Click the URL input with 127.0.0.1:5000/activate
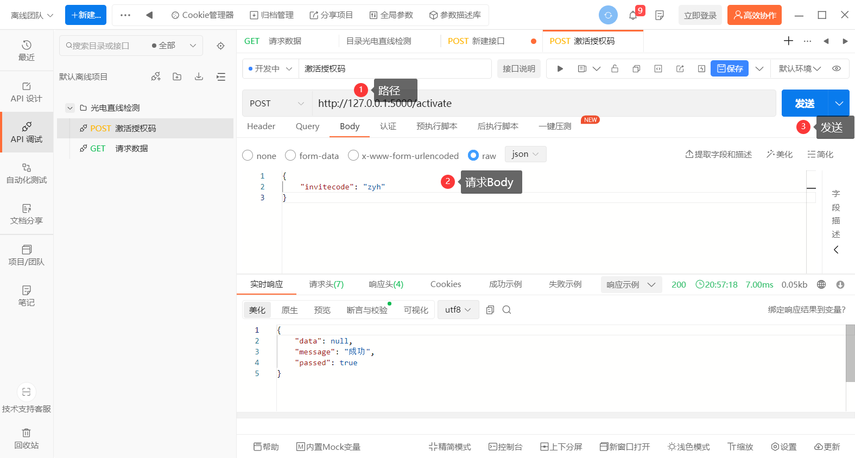 click(x=543, y=103)
